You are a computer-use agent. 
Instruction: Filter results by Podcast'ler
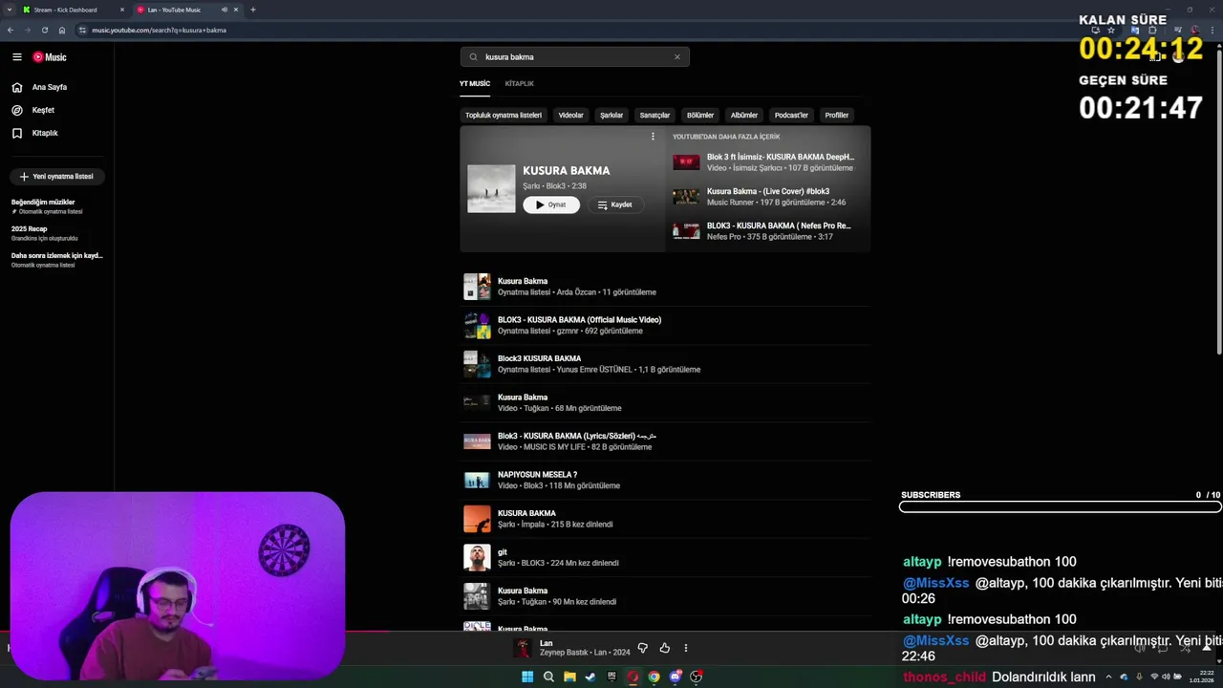pyautogui.click(x=791, y=115)
